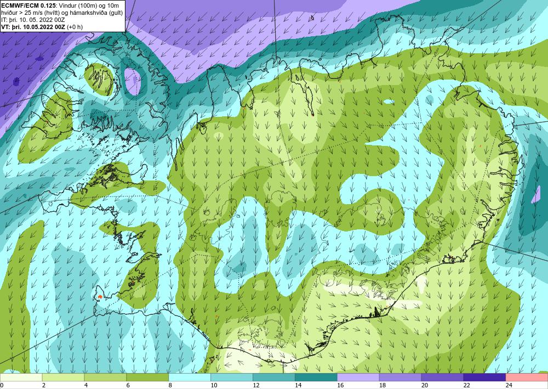Click the legend scale label "0"
548x389 pixels.
(2, 385)
